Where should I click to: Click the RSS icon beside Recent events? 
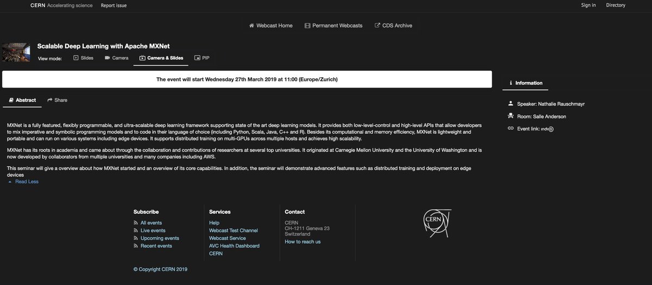click(136, 246)
